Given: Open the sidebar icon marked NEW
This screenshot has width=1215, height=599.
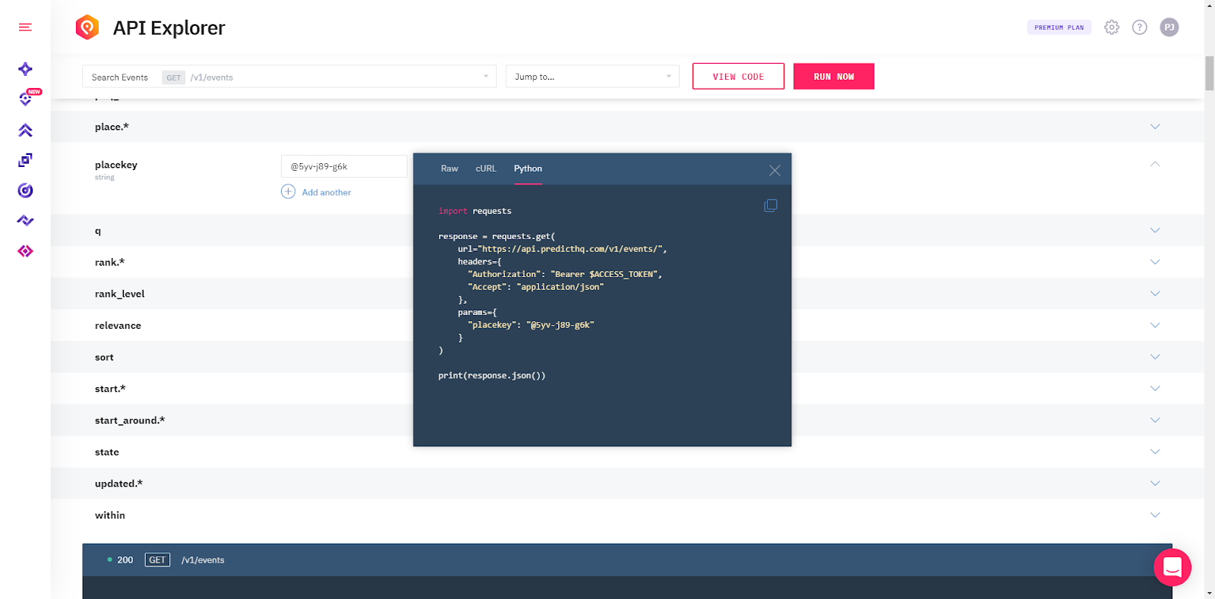Looking at the screenshot, I should (x=27, y=98).
